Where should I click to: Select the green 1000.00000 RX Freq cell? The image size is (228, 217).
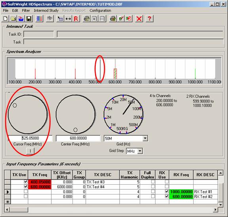tap(181, 192)
